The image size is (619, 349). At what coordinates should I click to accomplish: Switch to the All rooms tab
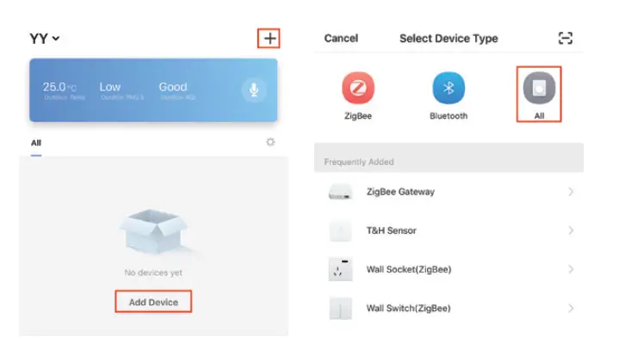tap(36, 143)
